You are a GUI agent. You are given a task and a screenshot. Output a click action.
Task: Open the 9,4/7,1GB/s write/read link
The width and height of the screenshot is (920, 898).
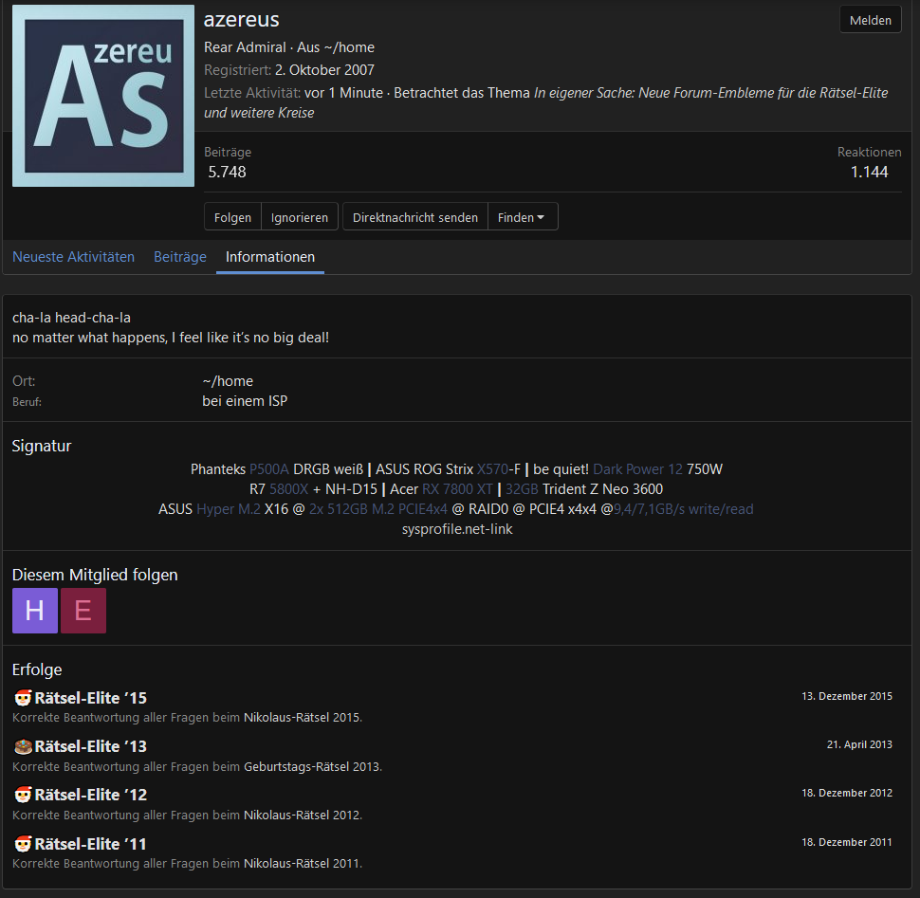(x=684, y=509)
